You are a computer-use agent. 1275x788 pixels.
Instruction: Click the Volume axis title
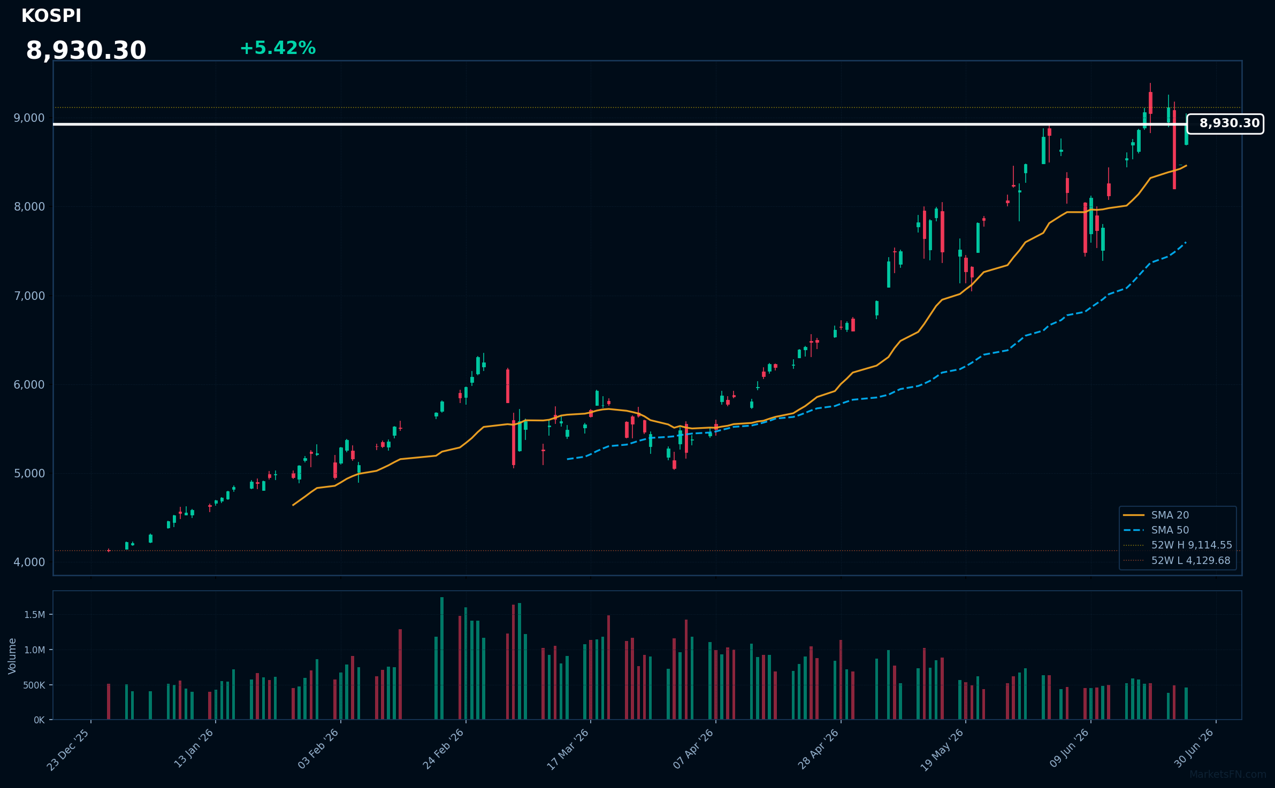pyautogui.click(x=12, y=656)
